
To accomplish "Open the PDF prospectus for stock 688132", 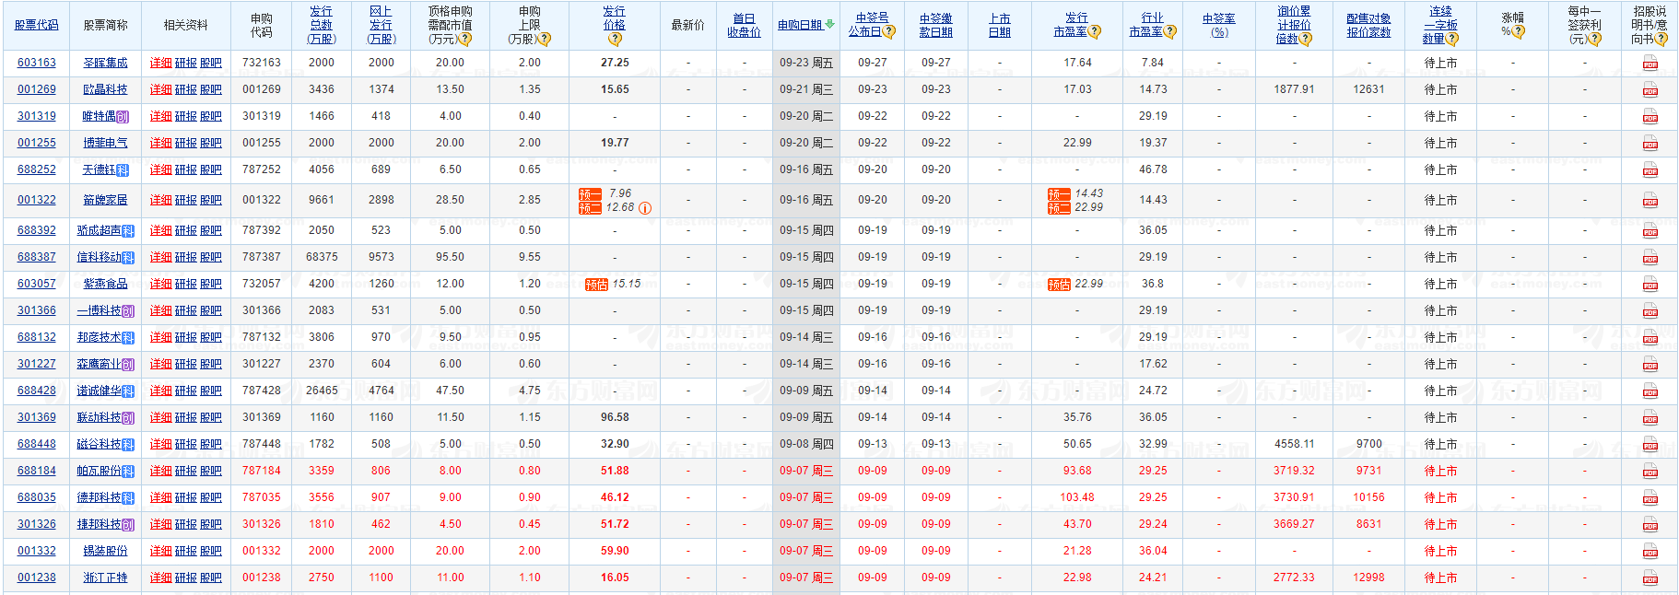I will click(x=1650, y=338).
